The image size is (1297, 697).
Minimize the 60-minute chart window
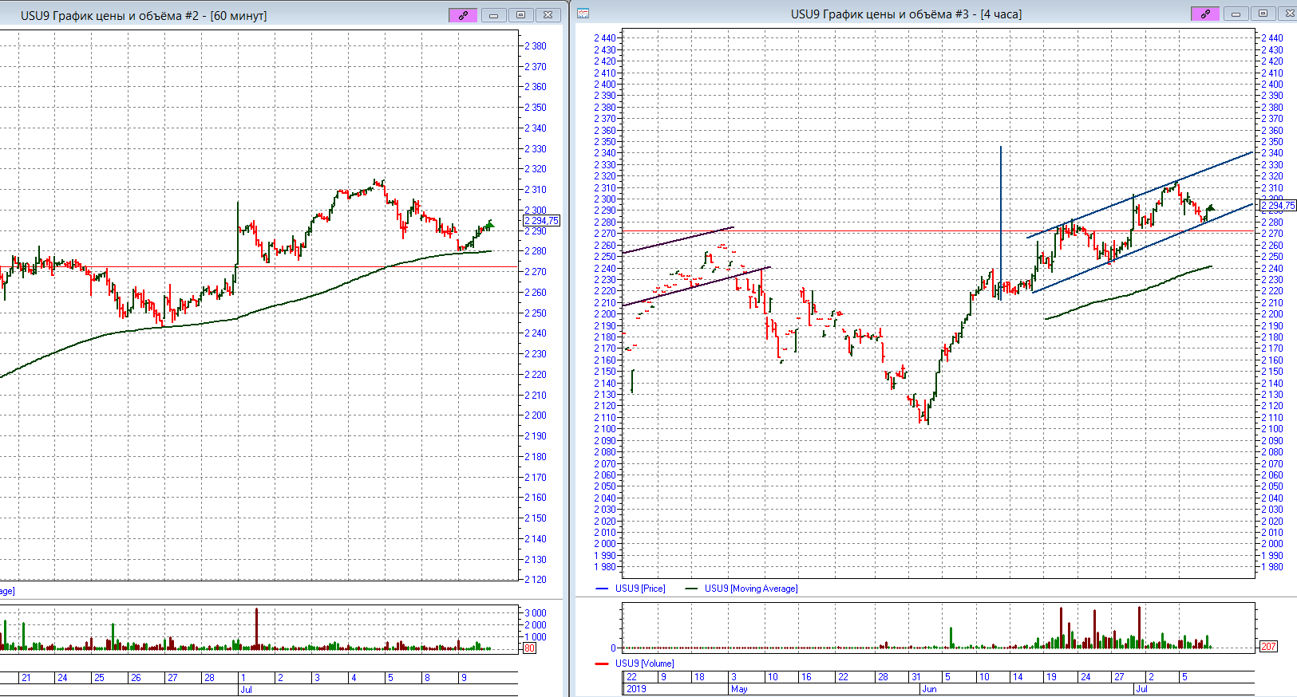coord(493,15)
